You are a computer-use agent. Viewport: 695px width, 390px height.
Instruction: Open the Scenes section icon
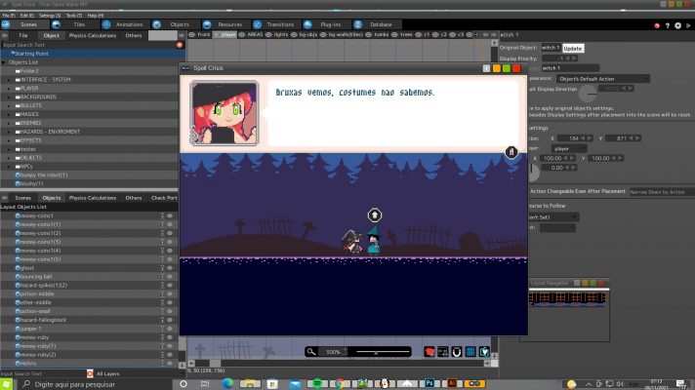click(6, 24)
